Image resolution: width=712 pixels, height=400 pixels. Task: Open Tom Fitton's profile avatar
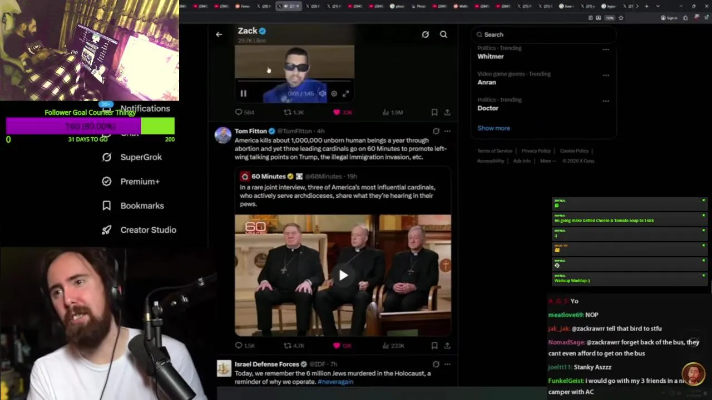click(x=223, y=135)
